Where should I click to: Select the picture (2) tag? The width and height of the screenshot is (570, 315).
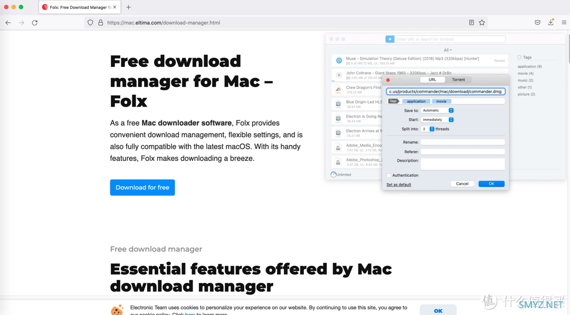coord(526,94)
